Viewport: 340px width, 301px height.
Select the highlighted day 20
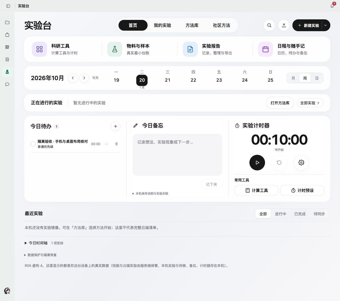[x=142, y=80]
